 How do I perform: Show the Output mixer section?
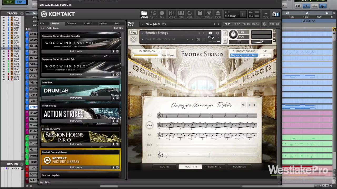click(172, 14)
